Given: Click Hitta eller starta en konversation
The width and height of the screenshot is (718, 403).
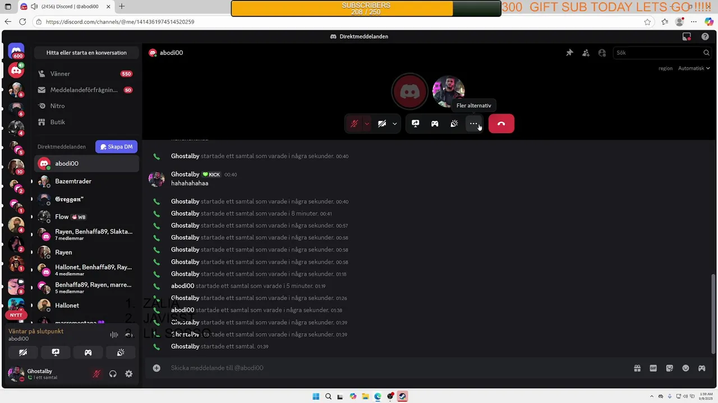Looking at the screenshot, I should tap(86, 53).
